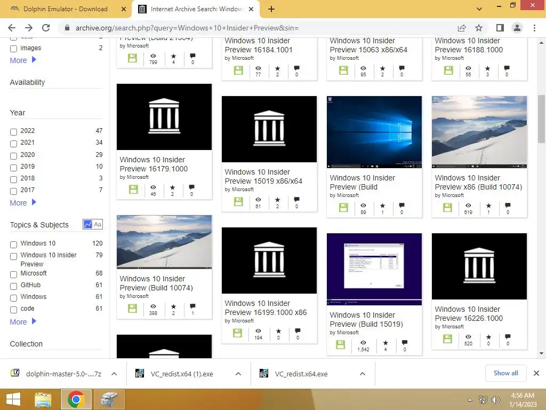
Task: Click favorites star on Build 15019 card
Action: click(385, 343)
